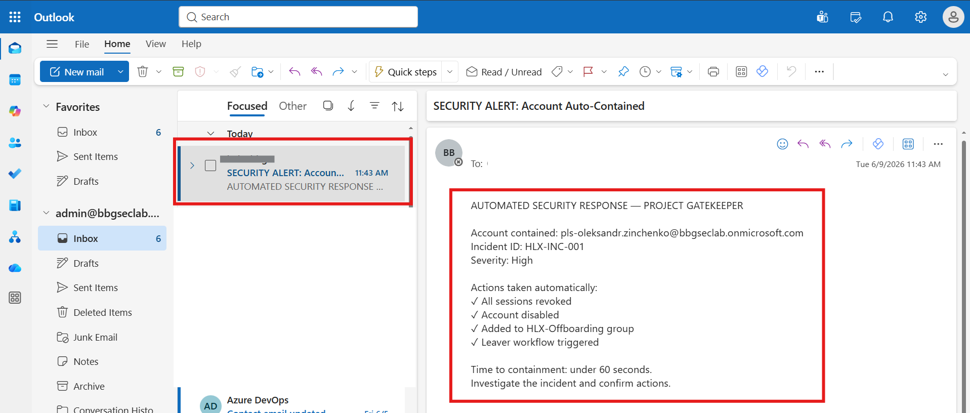Click the Move to folder icon
Screen dimensions: 970x413
pos(257,72)
